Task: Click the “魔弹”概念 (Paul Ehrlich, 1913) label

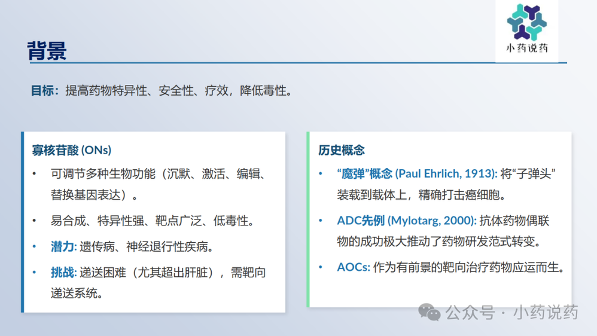Action: 417,174
